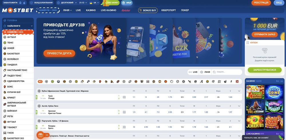Select the ВСІ all sports filter

(x=40, y=82)
